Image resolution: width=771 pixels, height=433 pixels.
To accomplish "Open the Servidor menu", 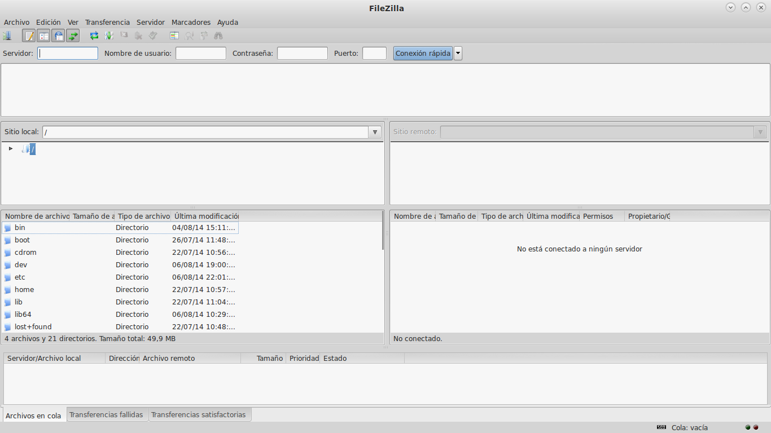I will [x=151, y=23].
